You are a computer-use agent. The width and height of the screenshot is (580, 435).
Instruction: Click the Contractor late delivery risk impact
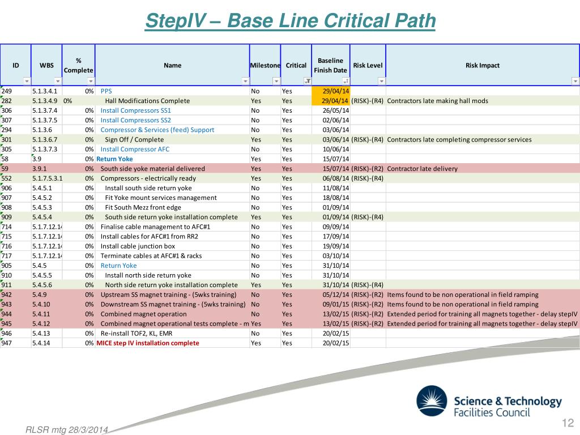[423, 169]
